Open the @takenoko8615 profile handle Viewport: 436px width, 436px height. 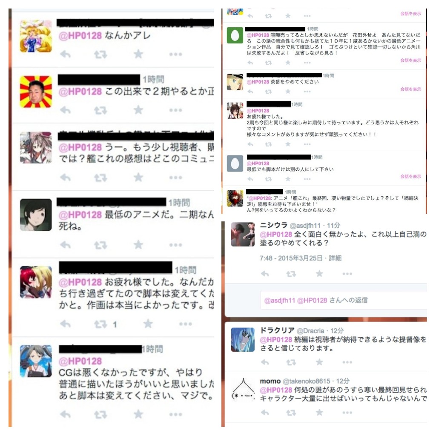coord(307,381)
